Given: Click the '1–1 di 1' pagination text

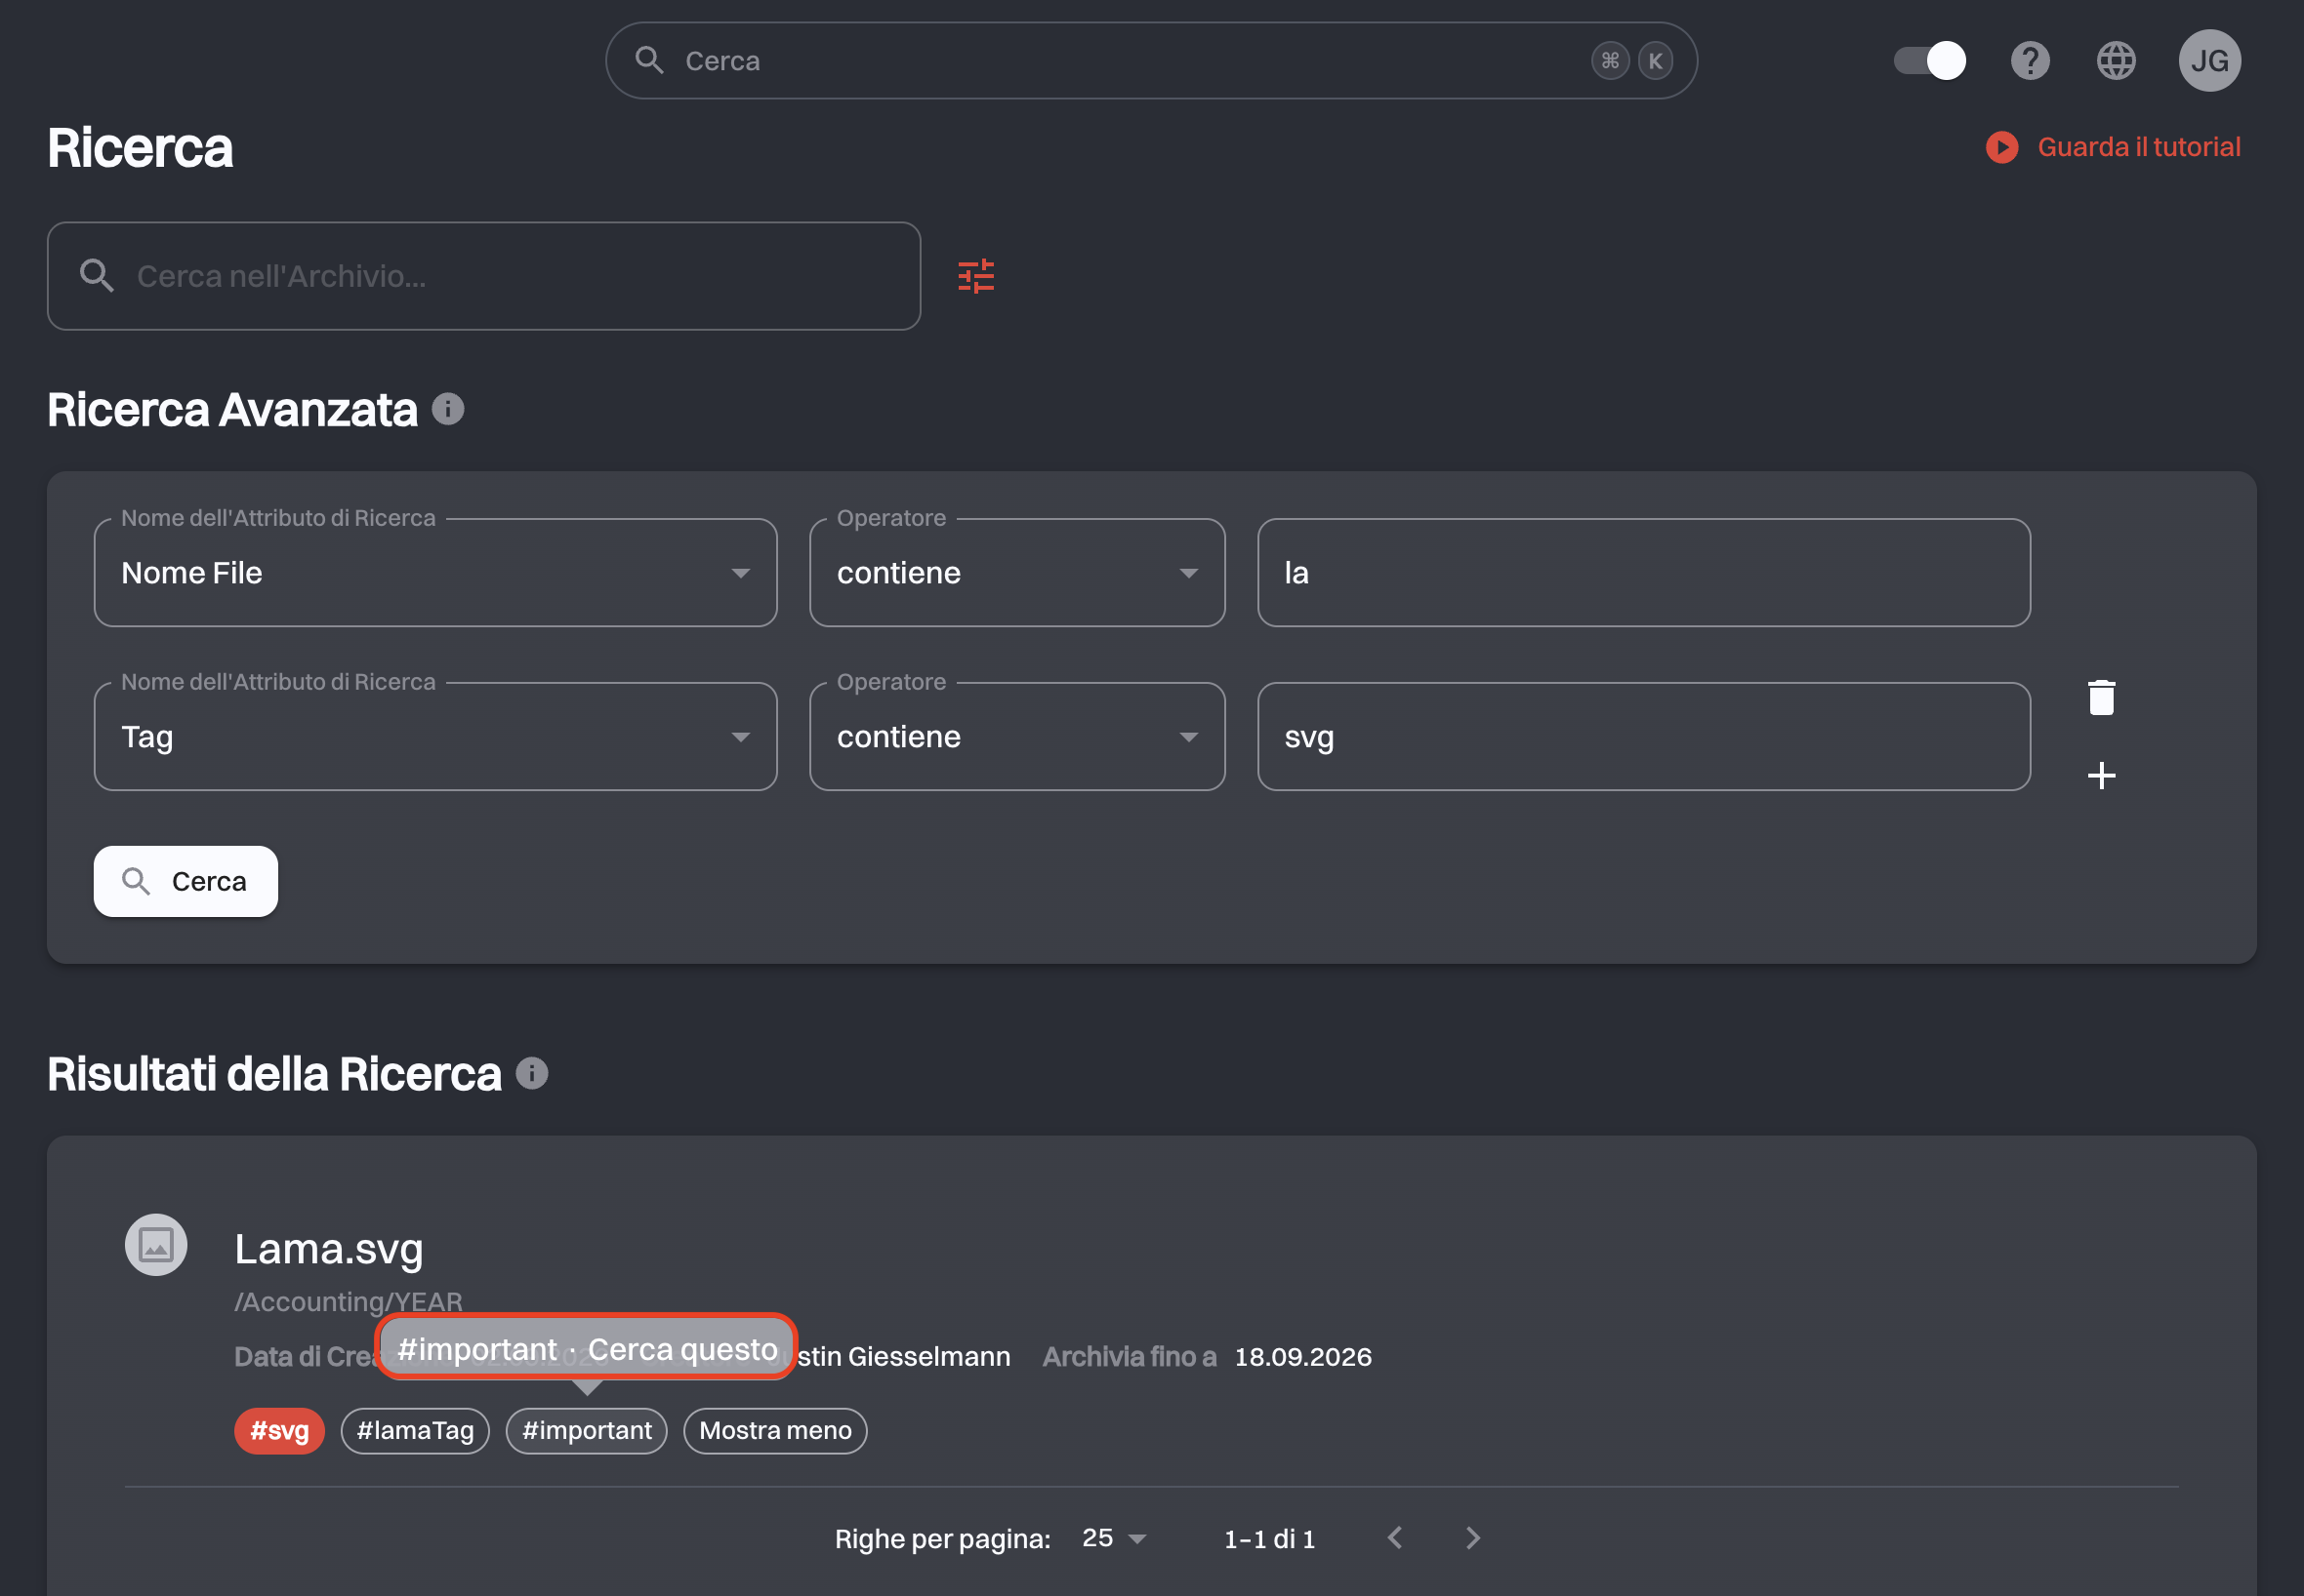Looking at the screenshot, I should coord(1269,1539).
